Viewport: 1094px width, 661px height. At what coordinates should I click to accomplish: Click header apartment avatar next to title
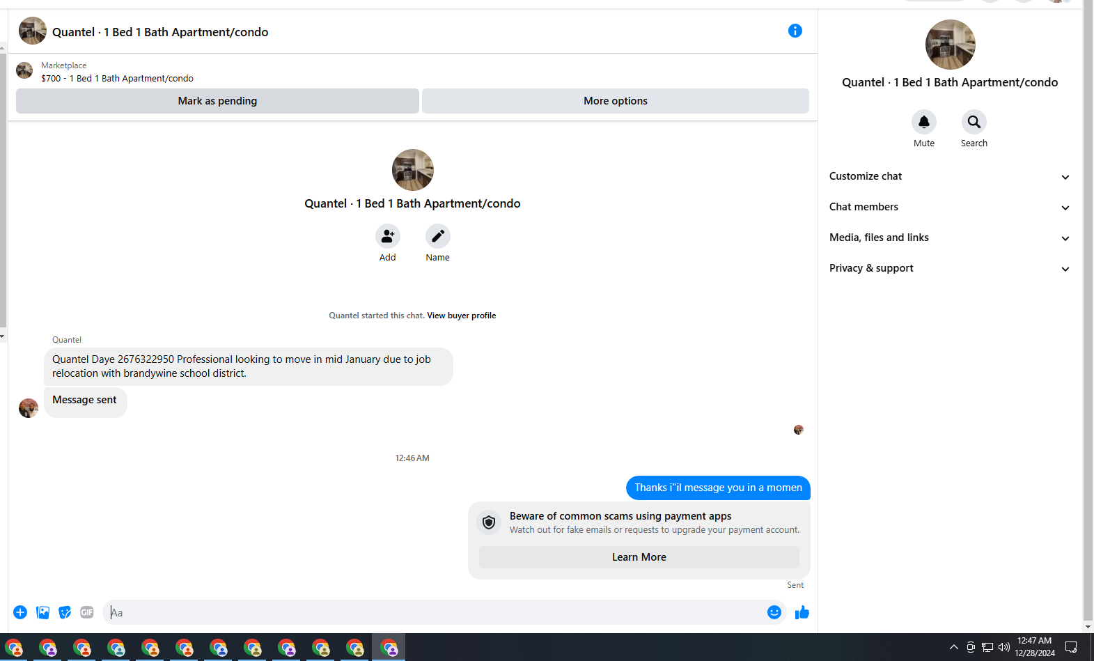coord(32,31)
